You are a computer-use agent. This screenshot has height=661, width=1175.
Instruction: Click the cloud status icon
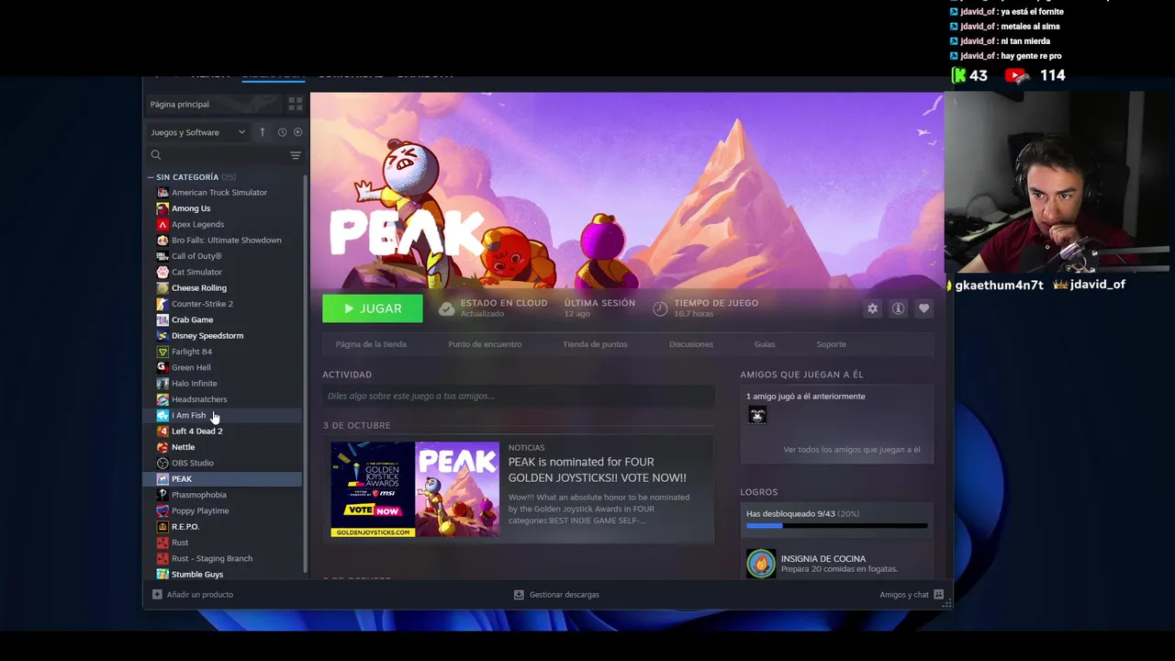446,308
